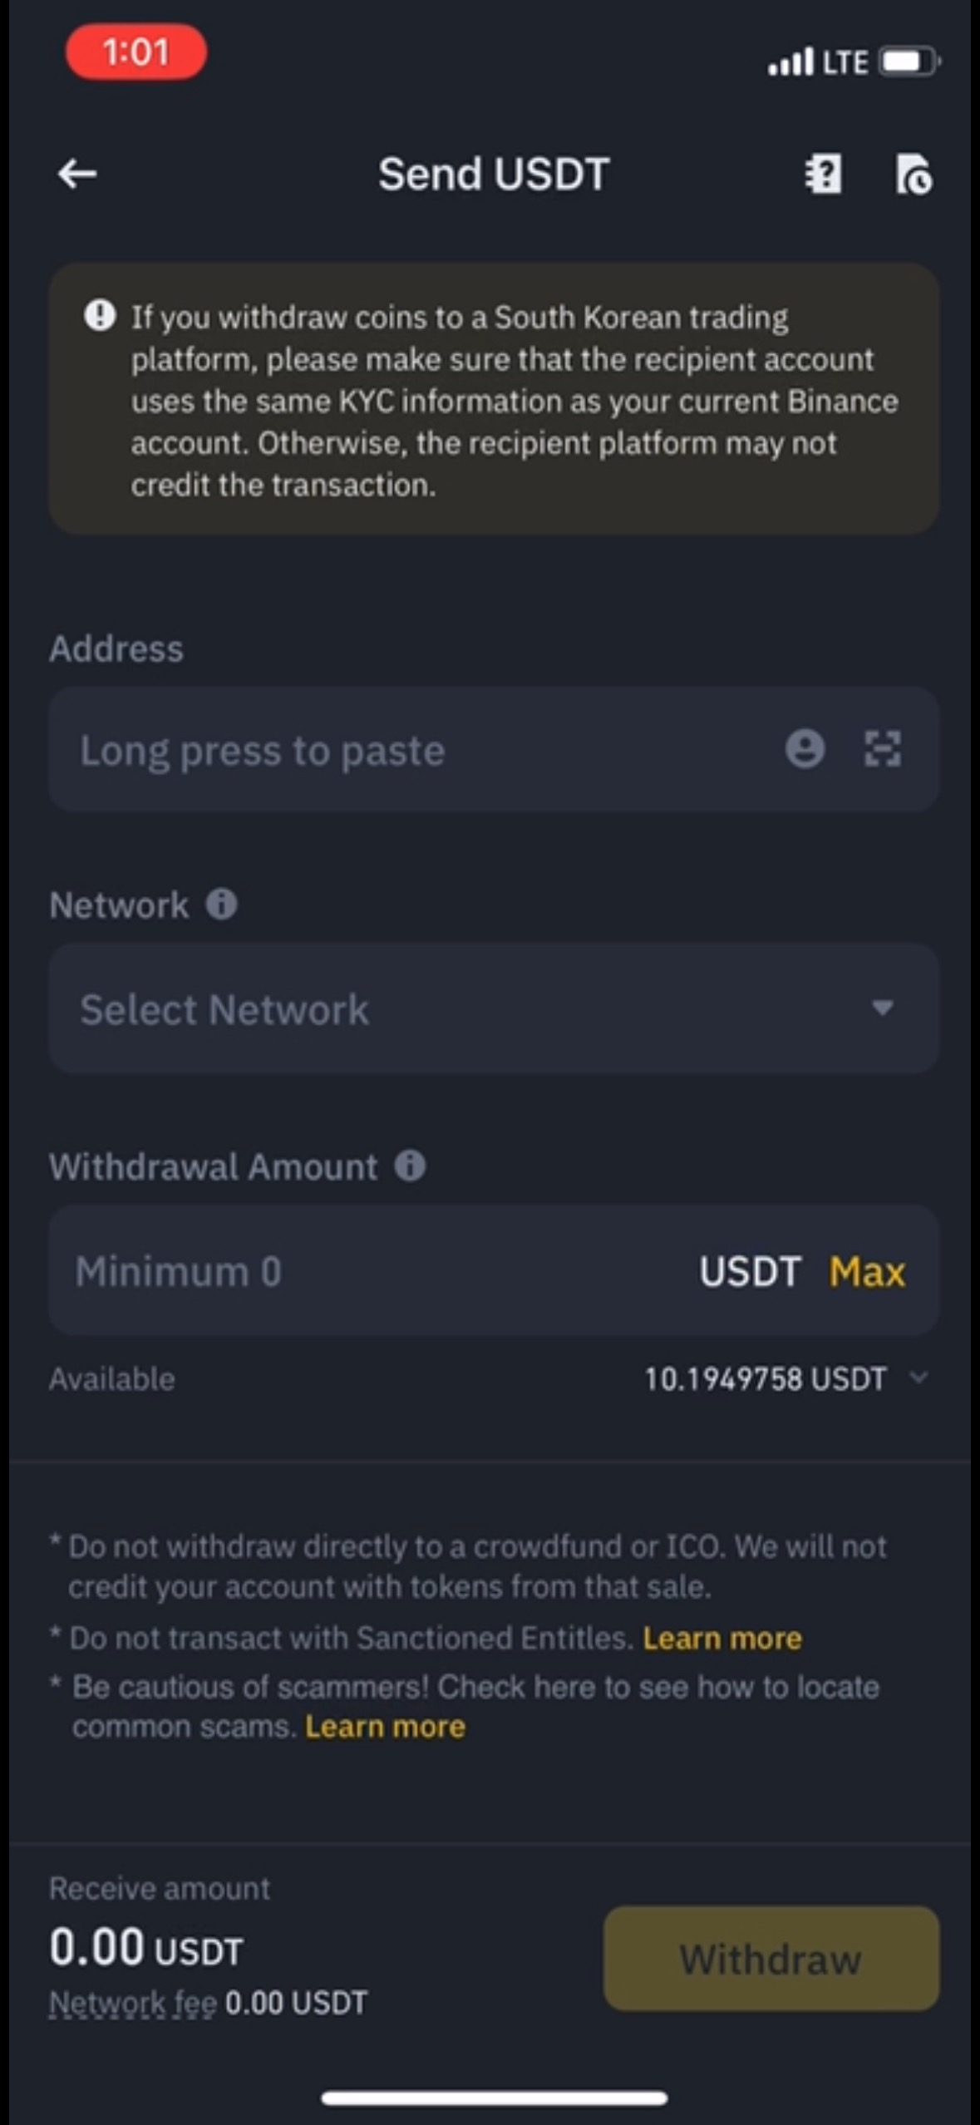The image size is (980, 2125).
Task: Tap the Max amount button
Action: click(x=866, y=1271)
